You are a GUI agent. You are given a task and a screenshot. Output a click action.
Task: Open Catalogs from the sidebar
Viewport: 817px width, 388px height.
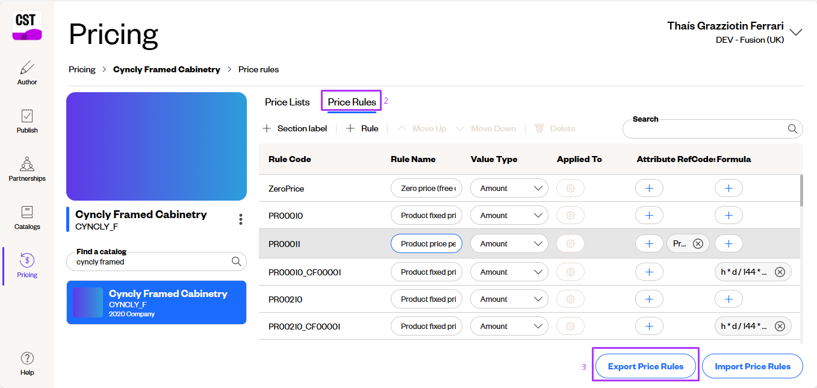[x=27, y=217]
